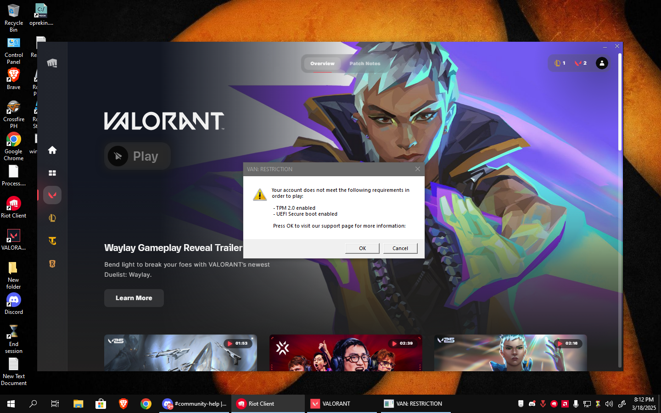Switch to the #community-help Discord taskbar window
This screenshot has height=413, width=661.
195,404
